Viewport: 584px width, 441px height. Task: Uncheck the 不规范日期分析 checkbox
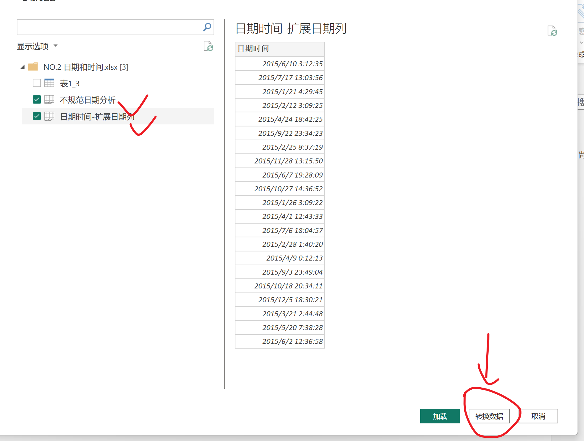(37, 100)
